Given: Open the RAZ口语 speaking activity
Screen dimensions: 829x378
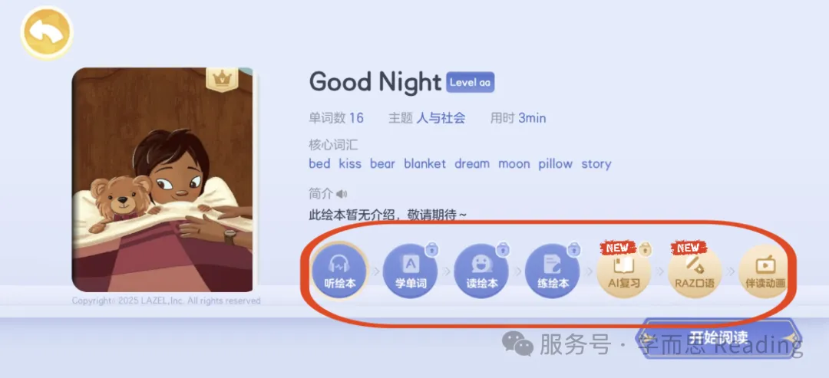Looking at the screenshot, I should click(695, 271).
